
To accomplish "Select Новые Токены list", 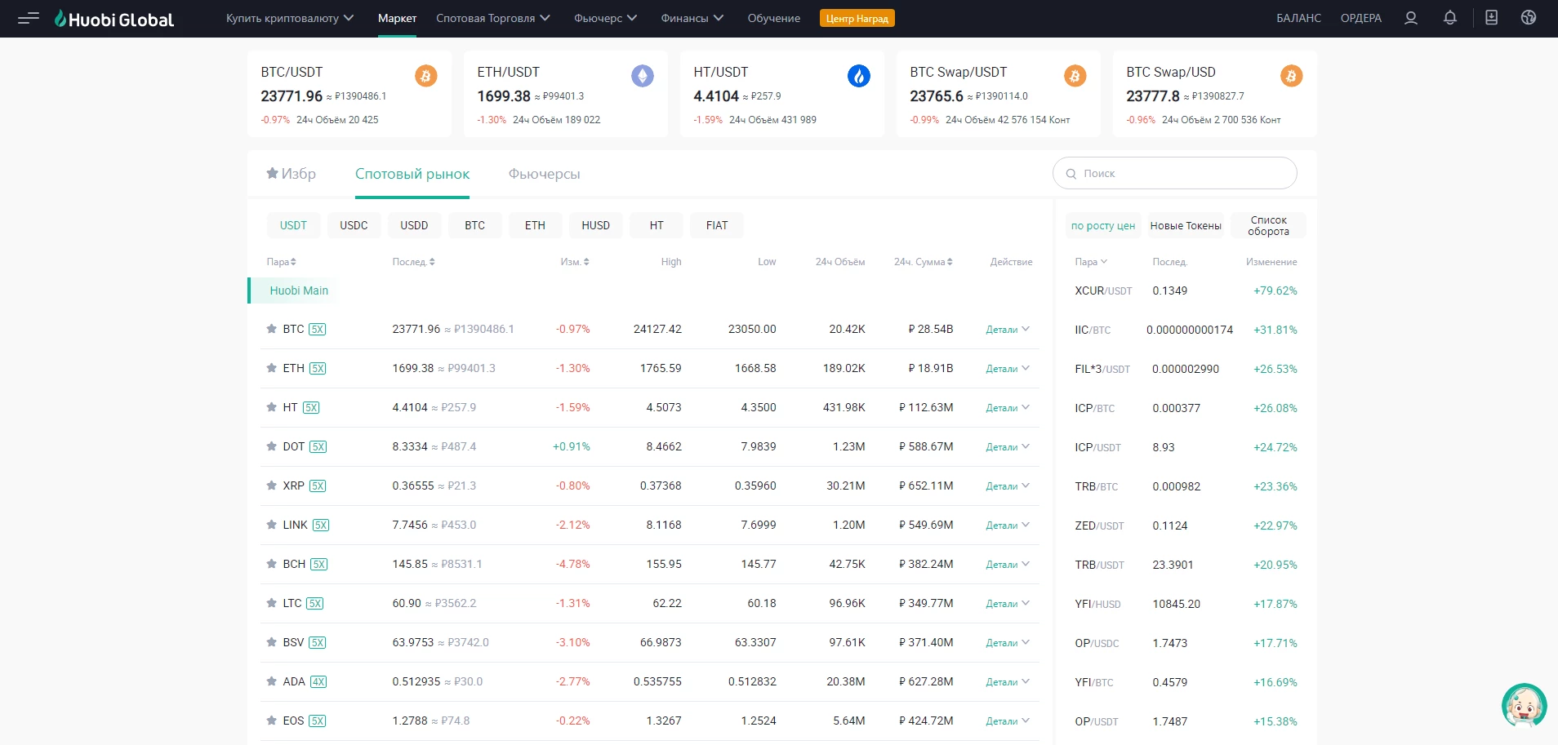I will [x=1186, y=226].
